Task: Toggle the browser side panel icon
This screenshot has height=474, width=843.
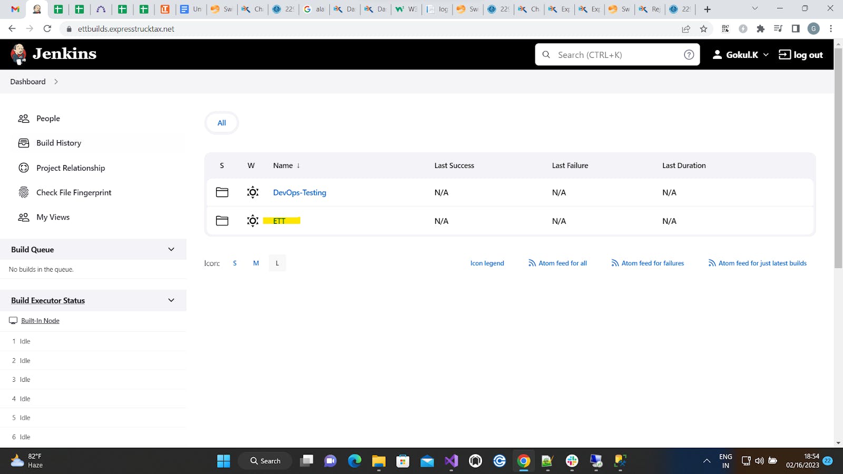Action: [x=796, y=29]
